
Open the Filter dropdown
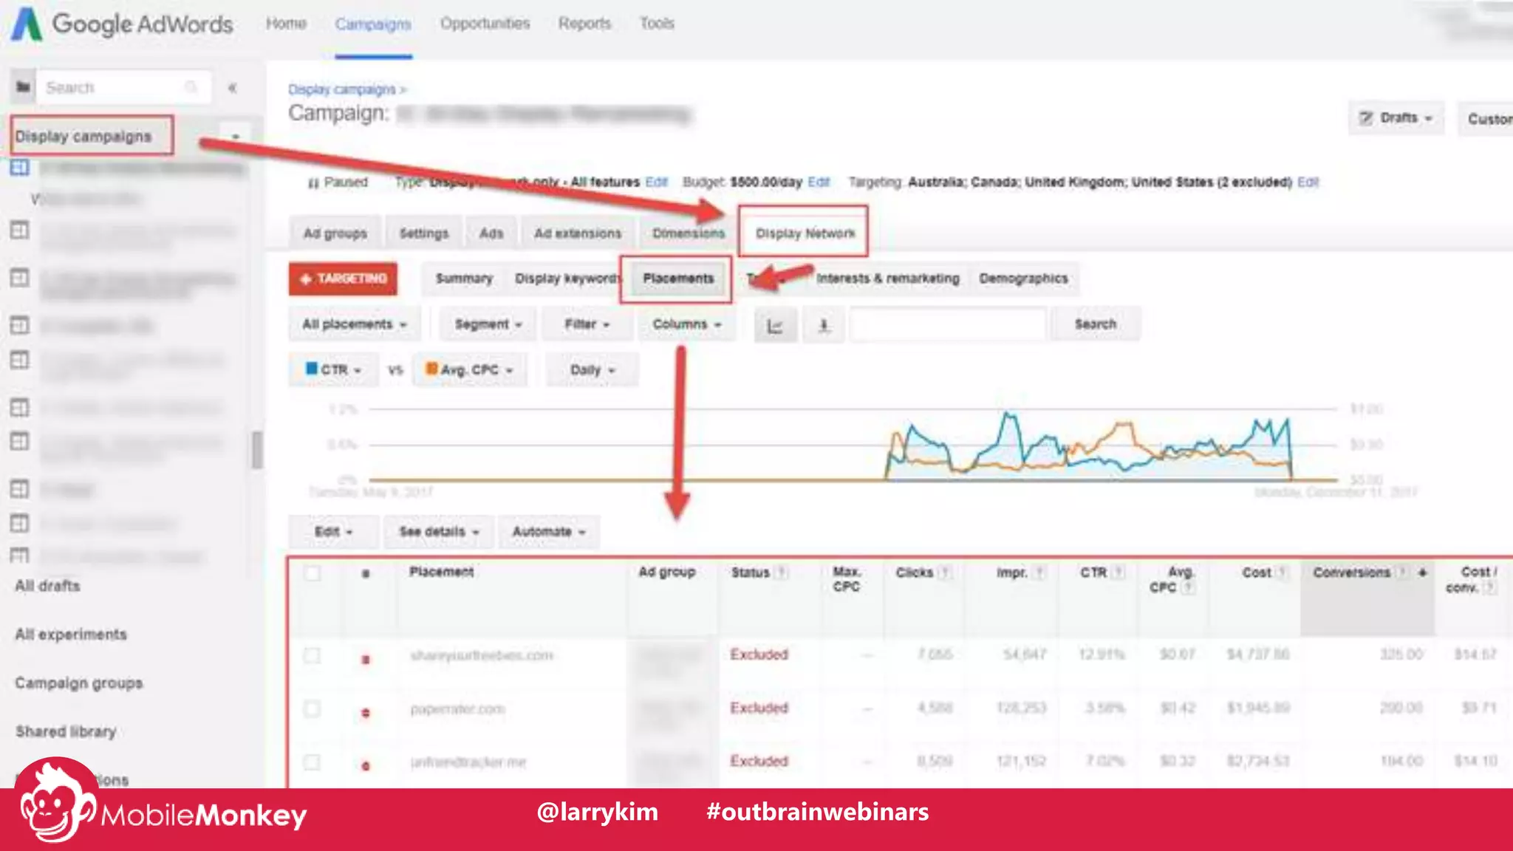[587, 324]
